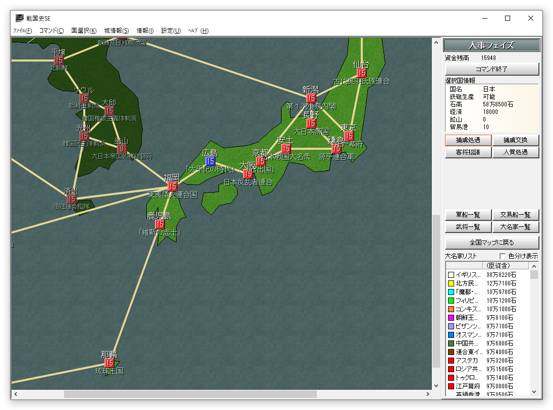Click the 新潟 castle icon

pos(311,98)
